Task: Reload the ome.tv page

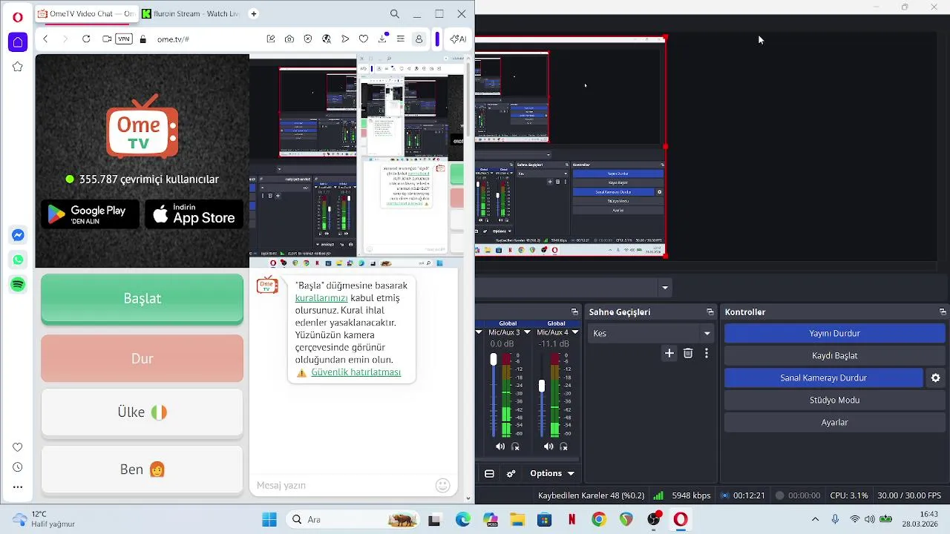Action: pyautogui.click(x=86, y=39)
